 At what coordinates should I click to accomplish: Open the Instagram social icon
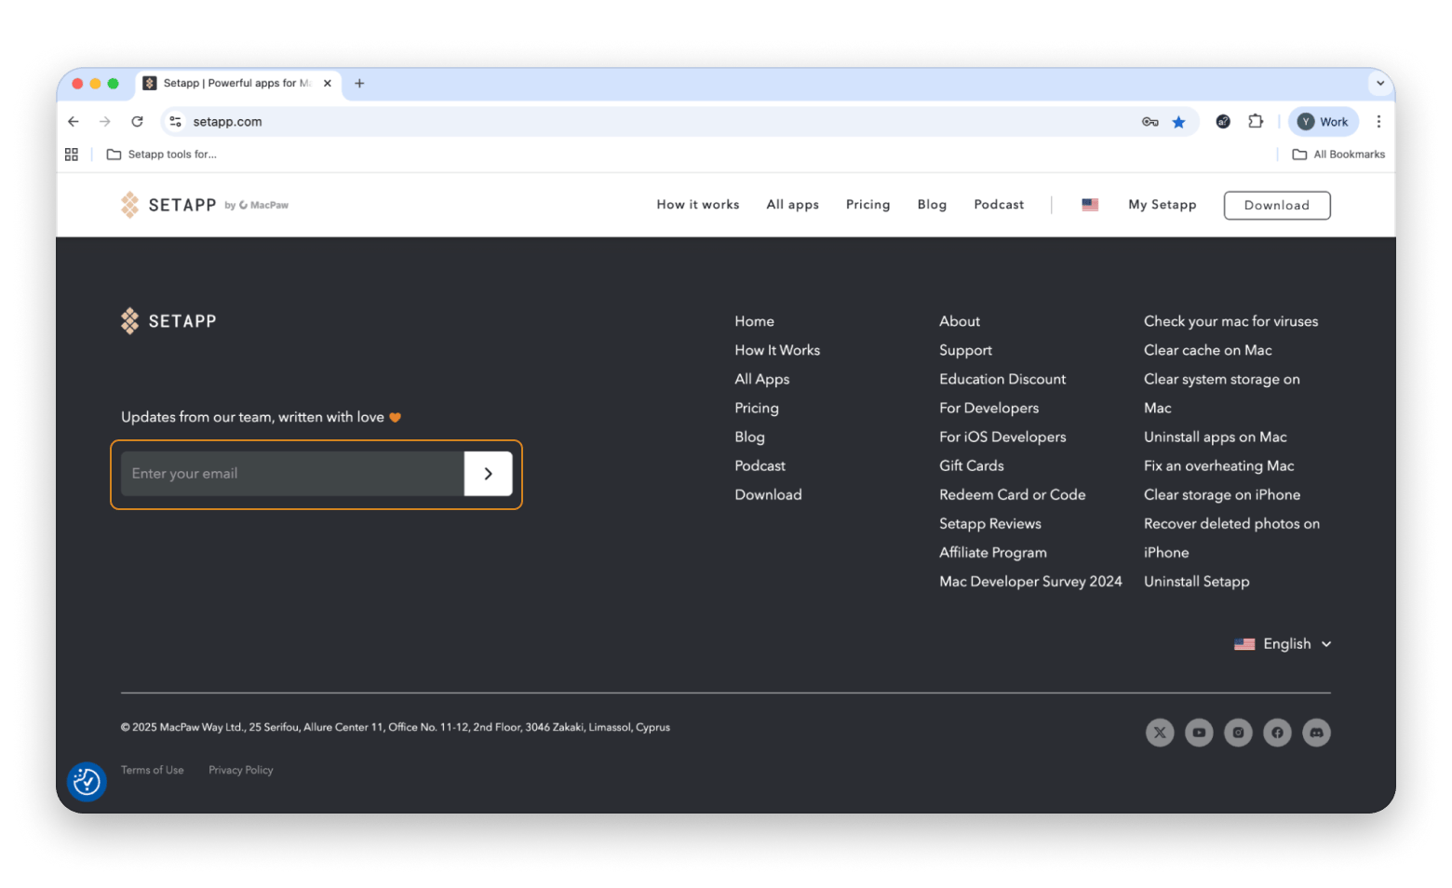(x=1238, y=733)
